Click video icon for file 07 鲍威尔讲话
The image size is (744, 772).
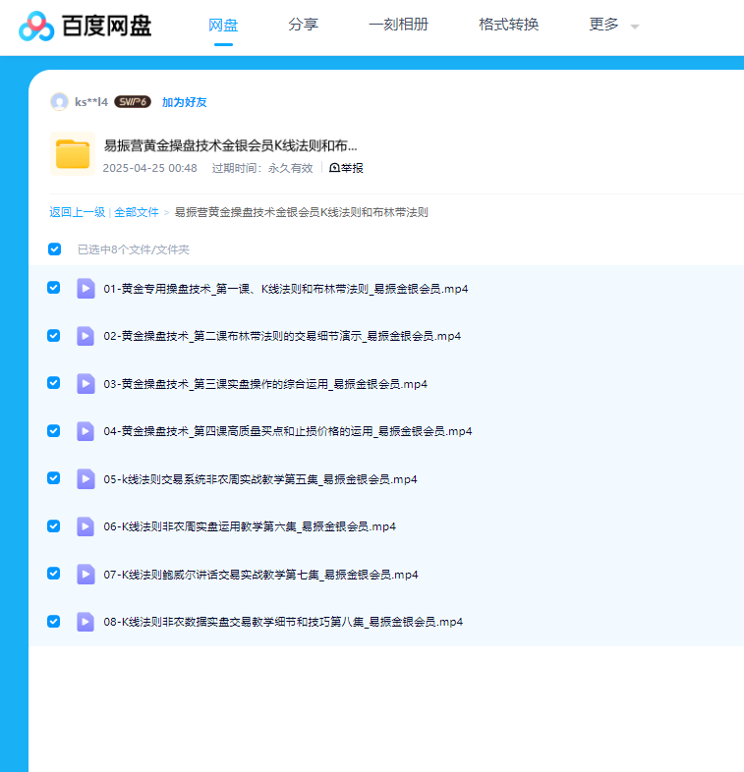point(86,574)
